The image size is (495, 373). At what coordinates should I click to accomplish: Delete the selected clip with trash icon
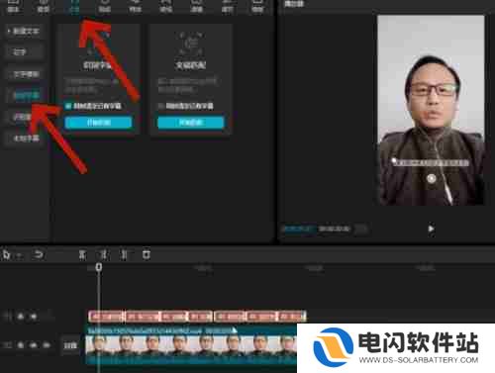[x=147, y=254]
